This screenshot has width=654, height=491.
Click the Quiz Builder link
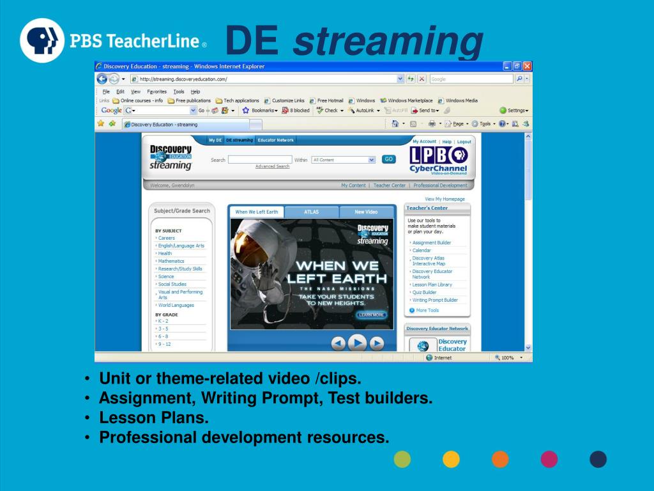click(424, 292)
